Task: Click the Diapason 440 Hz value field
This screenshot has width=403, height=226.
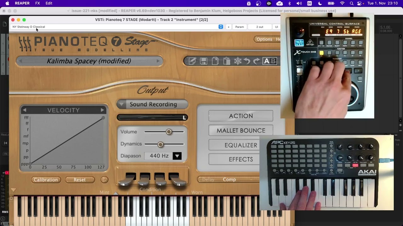Action: coord(159,156)
